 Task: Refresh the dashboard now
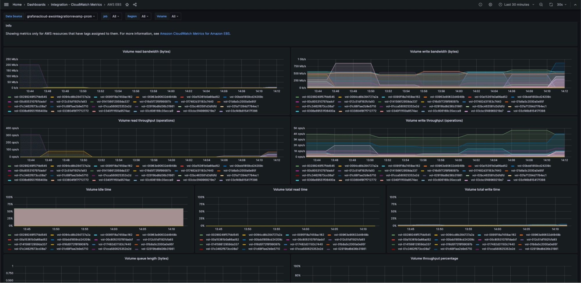tap(551, 5)
